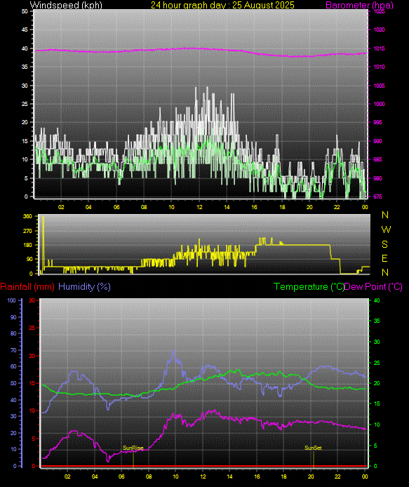This screenshot has width=409, height=487.
Task: Click the red '25' rainfall axis value
Action: point(32,328)
